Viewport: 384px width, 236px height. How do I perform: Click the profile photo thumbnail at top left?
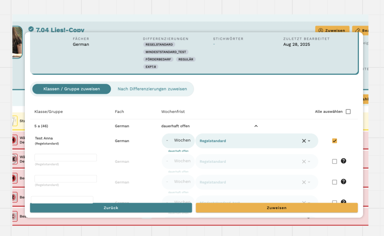click(x=17, y=42)
